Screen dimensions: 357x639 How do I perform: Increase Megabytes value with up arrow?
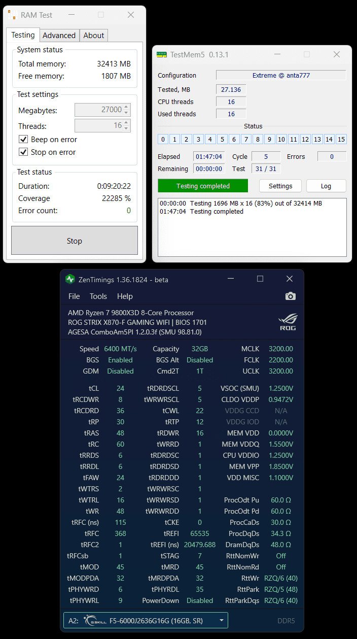[126, 107]
